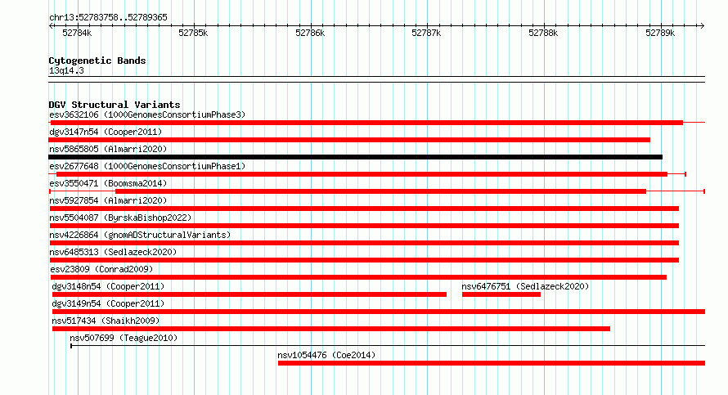Screen dimensions: 728x395
Task: Click the chr13:52783758..52789365 coordinate text
Action: click(x=108, y=18)
